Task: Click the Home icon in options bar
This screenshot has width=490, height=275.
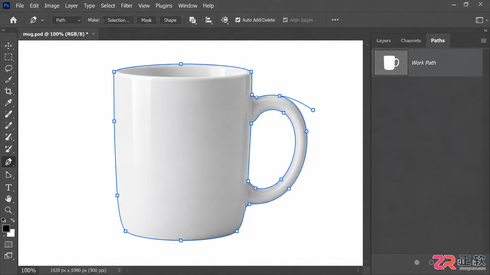Action: tap(13, 20)
